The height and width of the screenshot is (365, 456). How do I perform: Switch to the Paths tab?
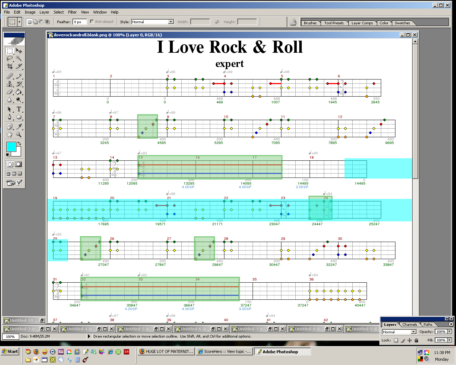(428, 324)
